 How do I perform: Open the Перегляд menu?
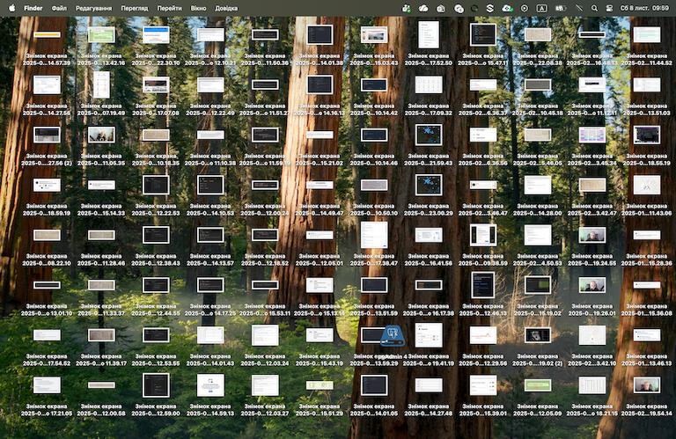click(135, 7)
